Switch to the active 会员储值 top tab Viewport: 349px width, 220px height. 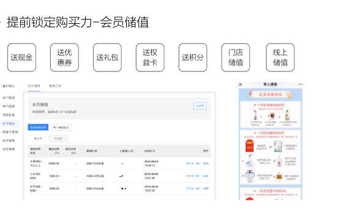pyautogui.click(x=34, y=86)
